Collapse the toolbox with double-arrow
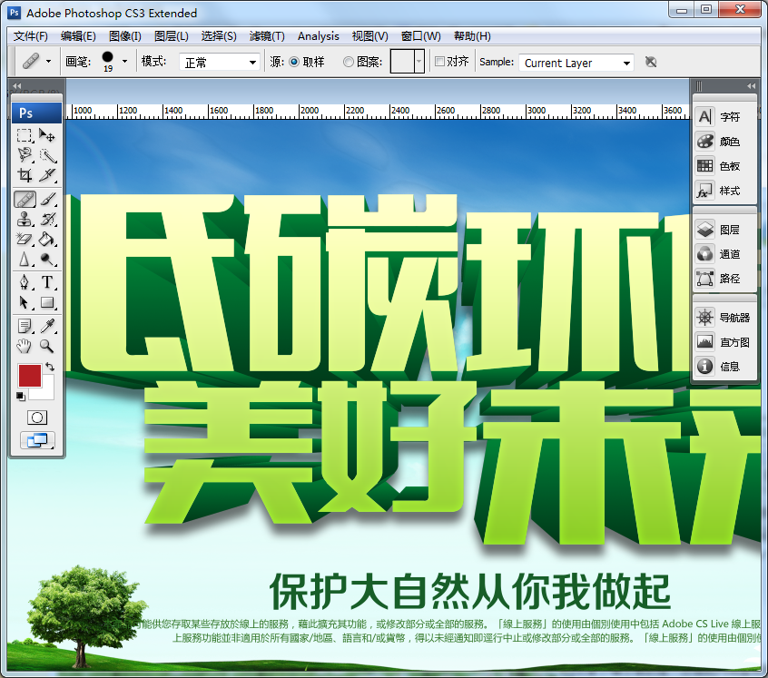 tap(17, 86)
